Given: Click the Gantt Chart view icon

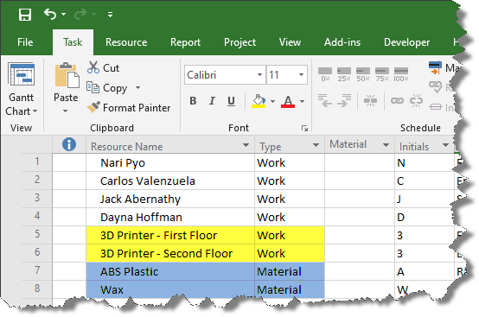Looking at the screenshot, I should tap(21, 75).
